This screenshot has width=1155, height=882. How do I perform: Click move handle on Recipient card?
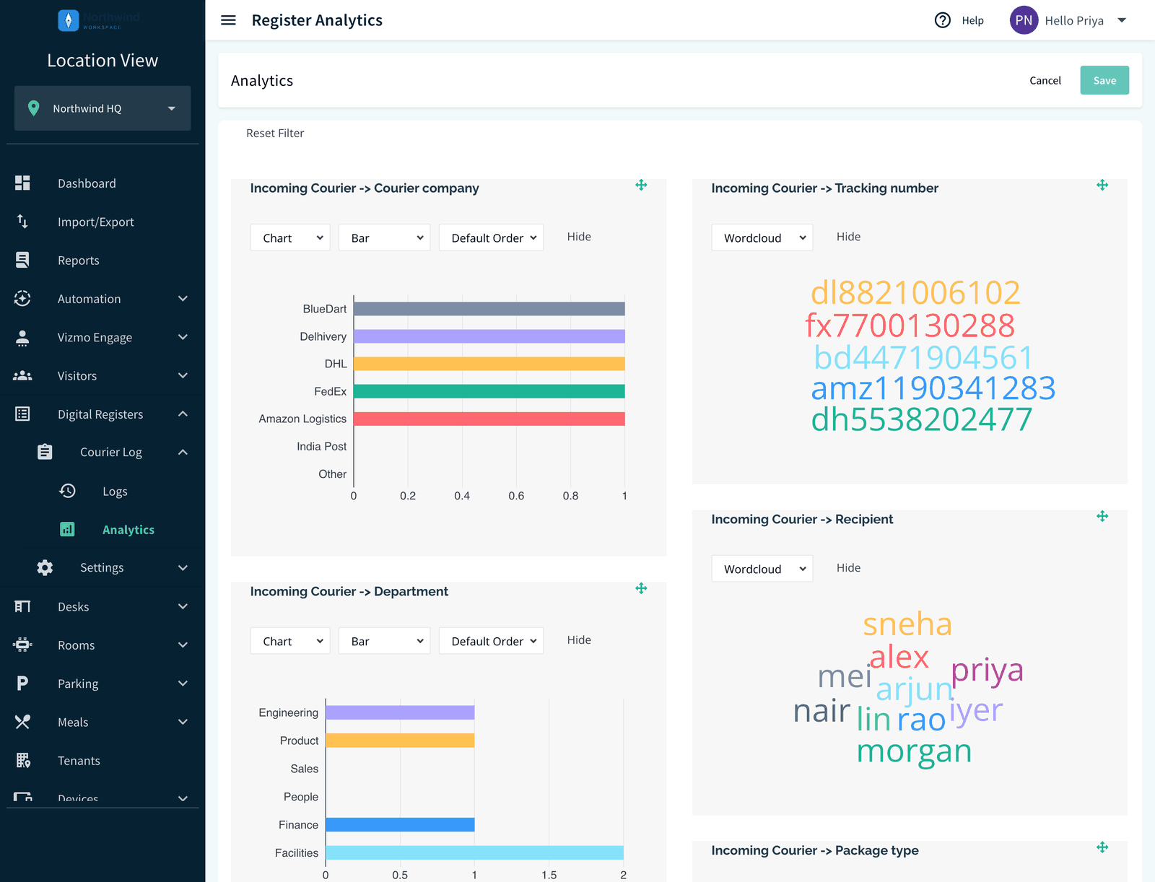[x=1102, y=517]
